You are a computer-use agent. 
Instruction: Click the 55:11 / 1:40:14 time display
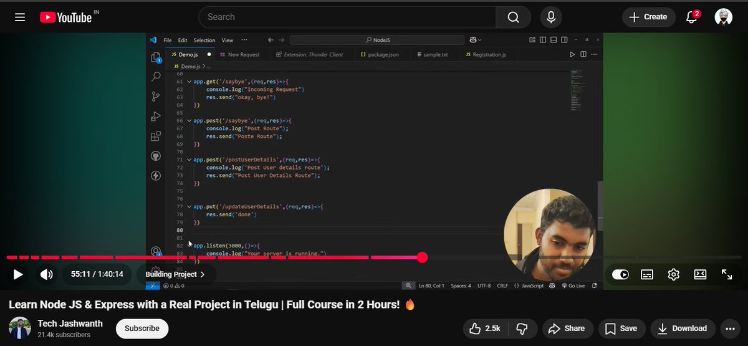(97, 274)
